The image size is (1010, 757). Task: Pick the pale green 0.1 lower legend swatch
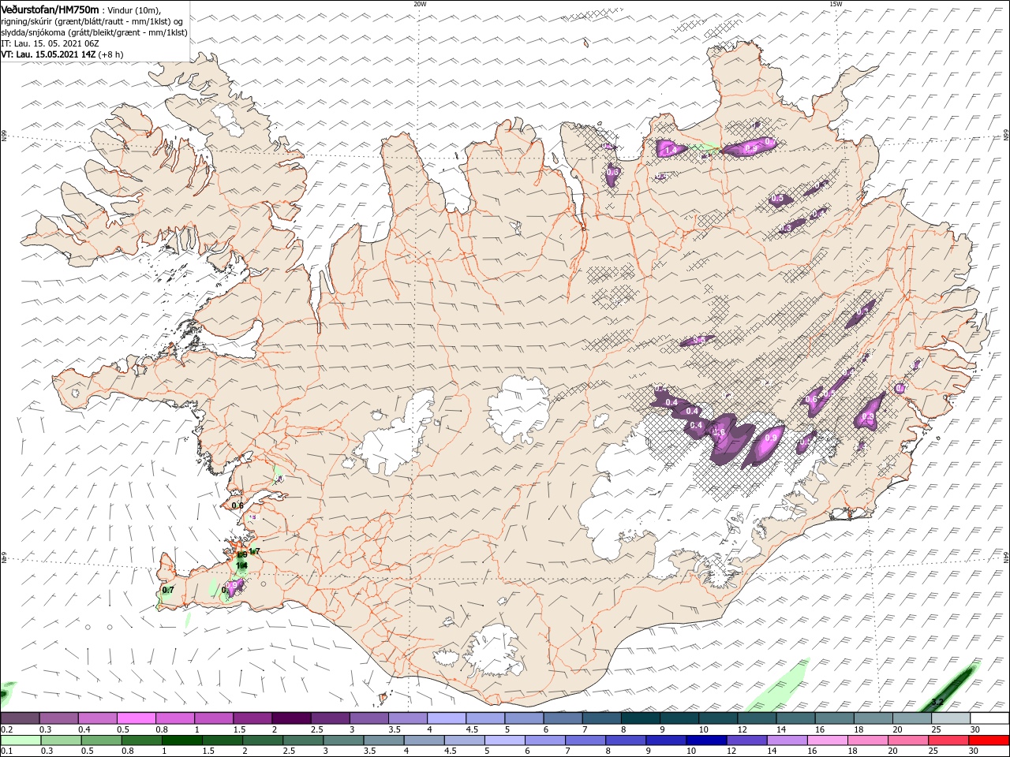coord(20,740)
